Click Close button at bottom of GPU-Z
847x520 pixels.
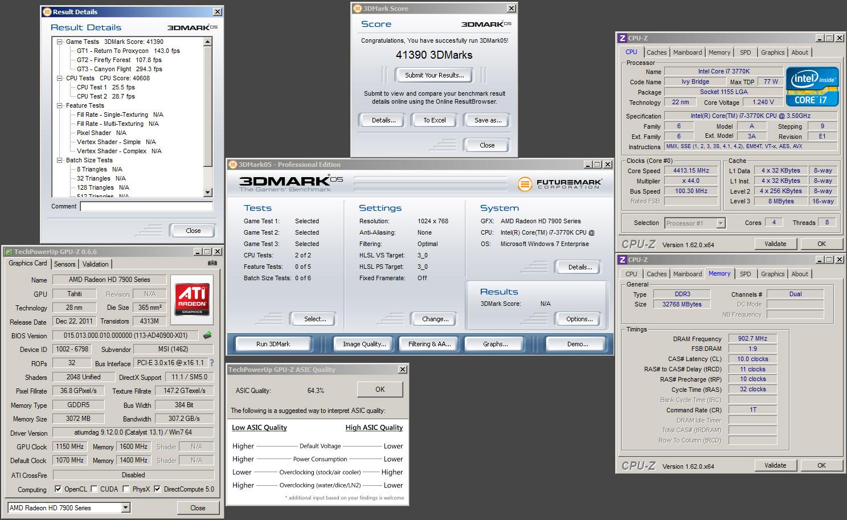(198, 507)
